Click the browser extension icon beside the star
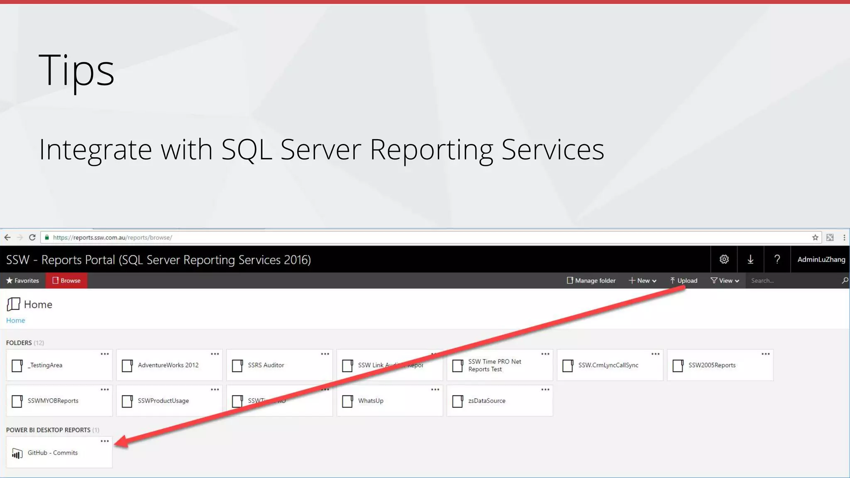This screenshot has height=478, width=850. [830, 237]
